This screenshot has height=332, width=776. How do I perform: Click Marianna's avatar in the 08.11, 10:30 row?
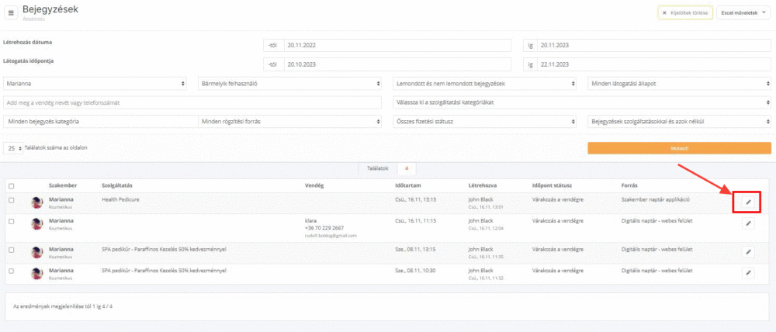pyautogui.click(x=37, y=273)
